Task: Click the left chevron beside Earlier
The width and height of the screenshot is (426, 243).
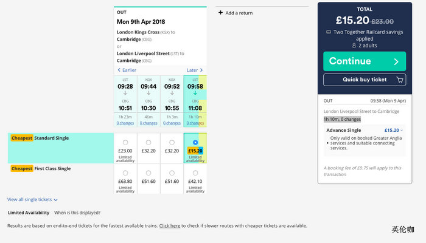Action: pos(119,70)
